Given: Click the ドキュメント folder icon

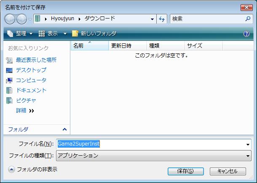Looking at the screenshot, I should (9, 90).
